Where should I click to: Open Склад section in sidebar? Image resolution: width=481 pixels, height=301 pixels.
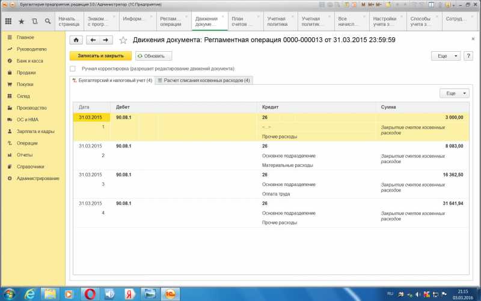23,96
